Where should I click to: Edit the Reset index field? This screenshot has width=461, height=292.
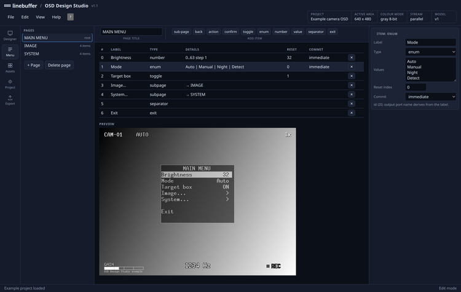point(416,87)
